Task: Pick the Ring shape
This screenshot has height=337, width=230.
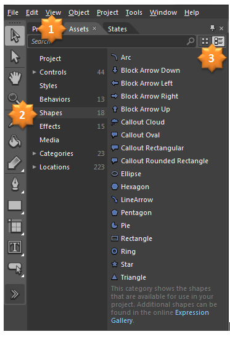Action: [123, 251]
